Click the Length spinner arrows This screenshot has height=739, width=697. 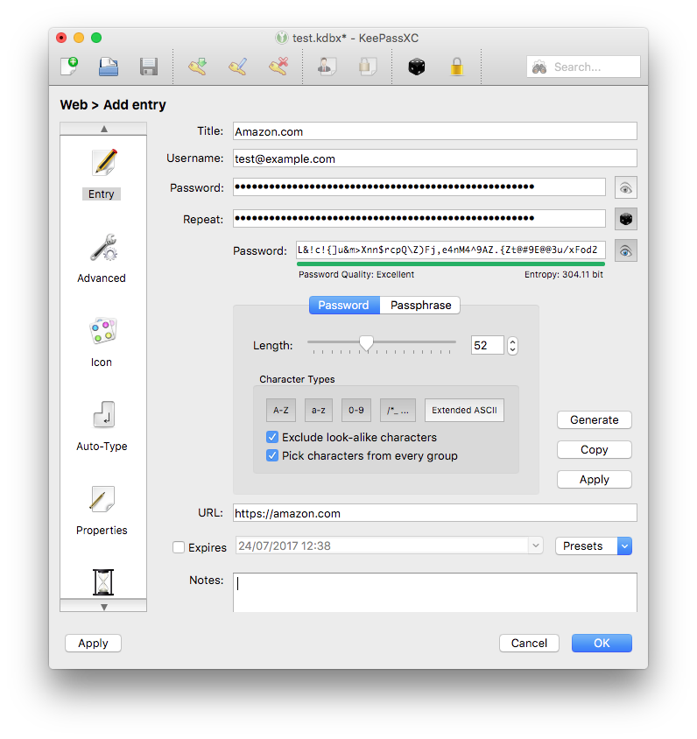(513, 346)
